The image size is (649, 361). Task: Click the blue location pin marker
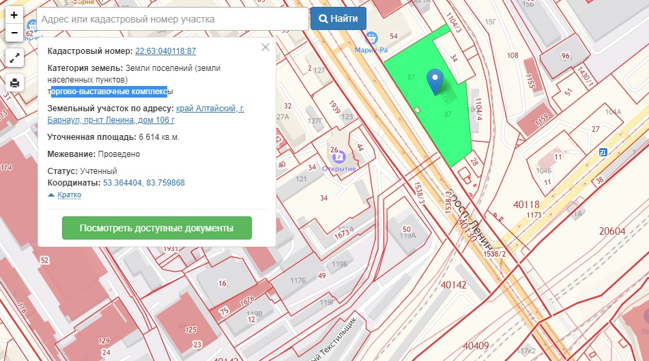click(435, 82)
